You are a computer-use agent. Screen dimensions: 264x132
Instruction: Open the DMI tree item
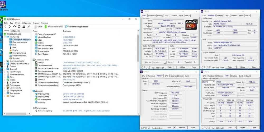point(13,45)
